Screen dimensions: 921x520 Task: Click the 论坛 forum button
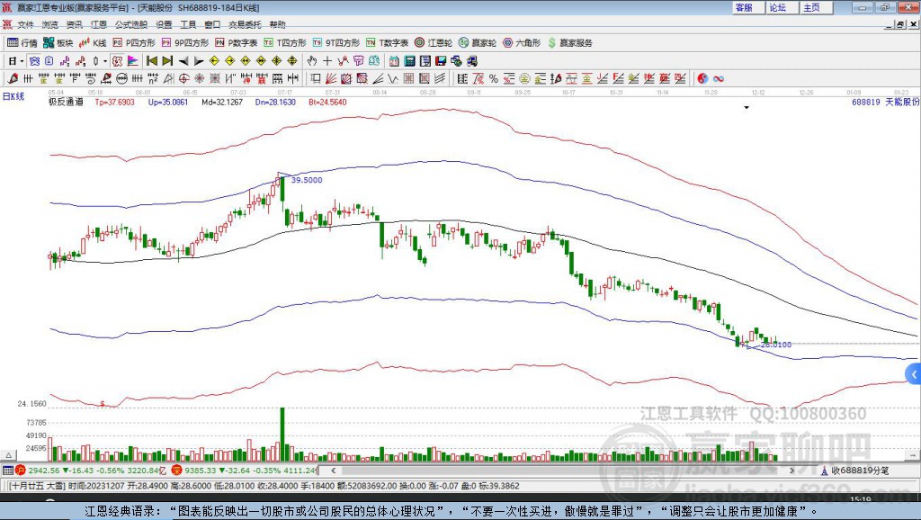click(x=782, y=7)
